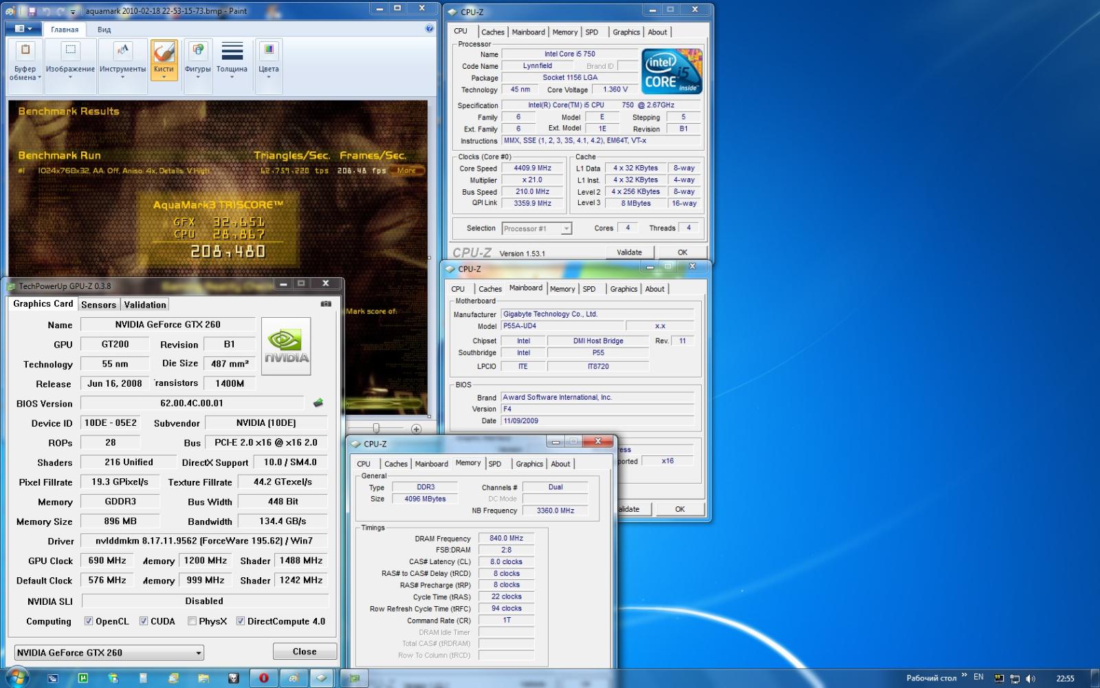
Task: Click the network tray icon
Action: pyautogui.click(x=1015, y=678)
